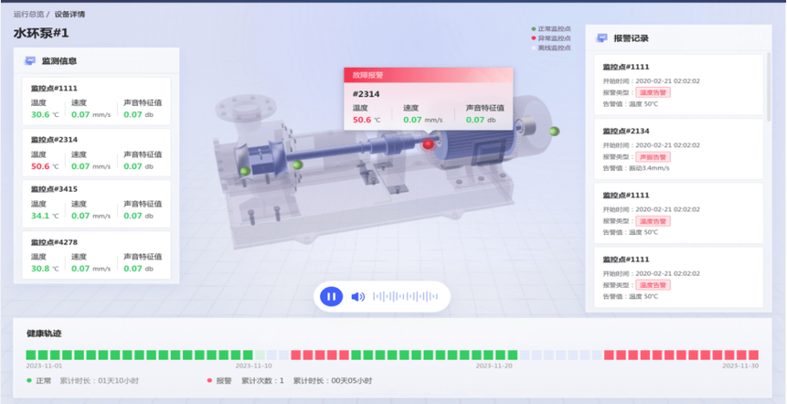This screenshot has width=787, height=404.
Task: Click the 34.1 ℃ temperature value
Action: [45, 216]
